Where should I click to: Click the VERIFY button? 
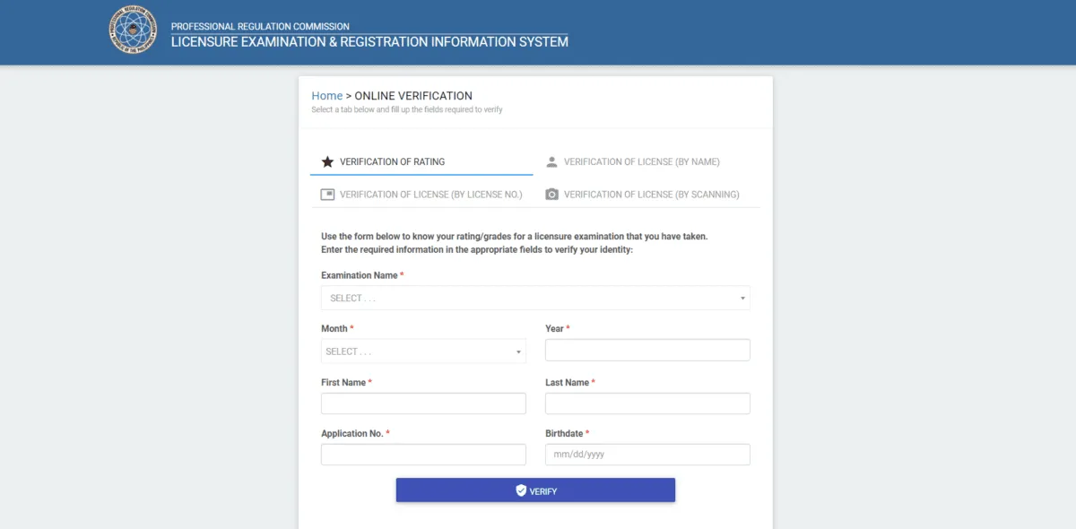point(535,490)
